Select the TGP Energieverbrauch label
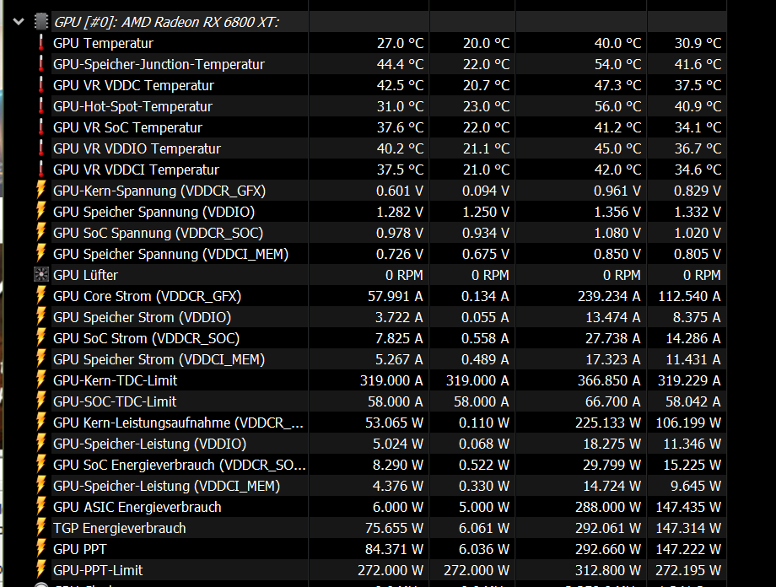 (x=120, y=528)
